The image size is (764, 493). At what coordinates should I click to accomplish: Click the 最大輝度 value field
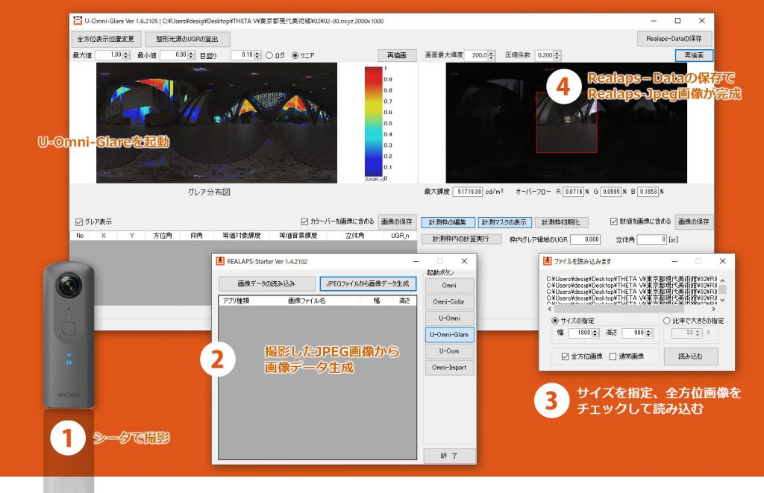pos(468,192)
